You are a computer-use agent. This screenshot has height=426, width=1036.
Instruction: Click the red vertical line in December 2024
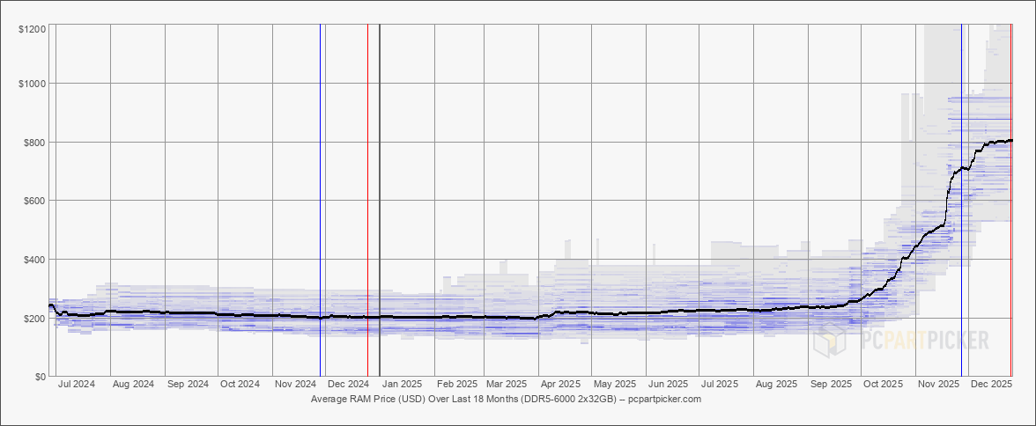367,200
